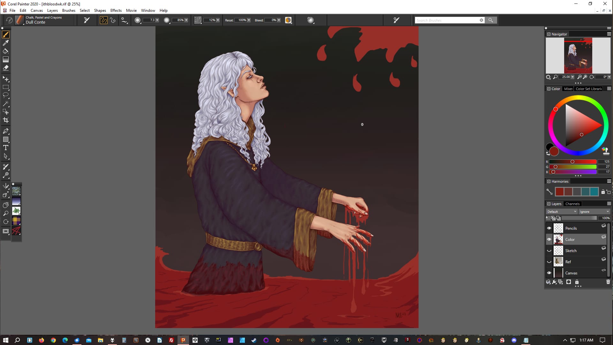Switch to the Mixer tab
The height and width of the screenshot is (345, 613).
[x=568, y=89]
